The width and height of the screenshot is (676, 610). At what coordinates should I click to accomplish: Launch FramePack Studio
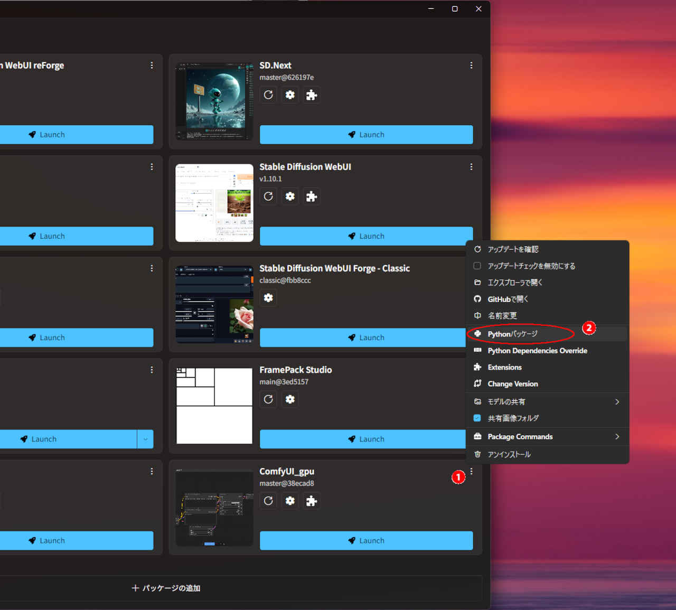point(363,439)
